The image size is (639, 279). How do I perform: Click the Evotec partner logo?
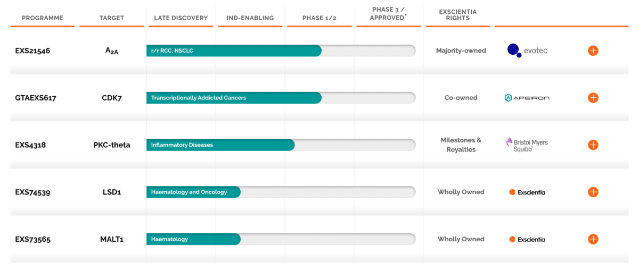coord(527,50)
